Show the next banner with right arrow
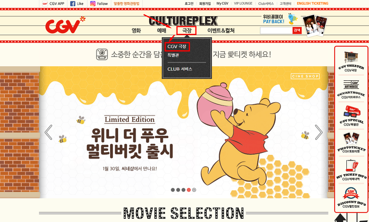 [318, 132]
